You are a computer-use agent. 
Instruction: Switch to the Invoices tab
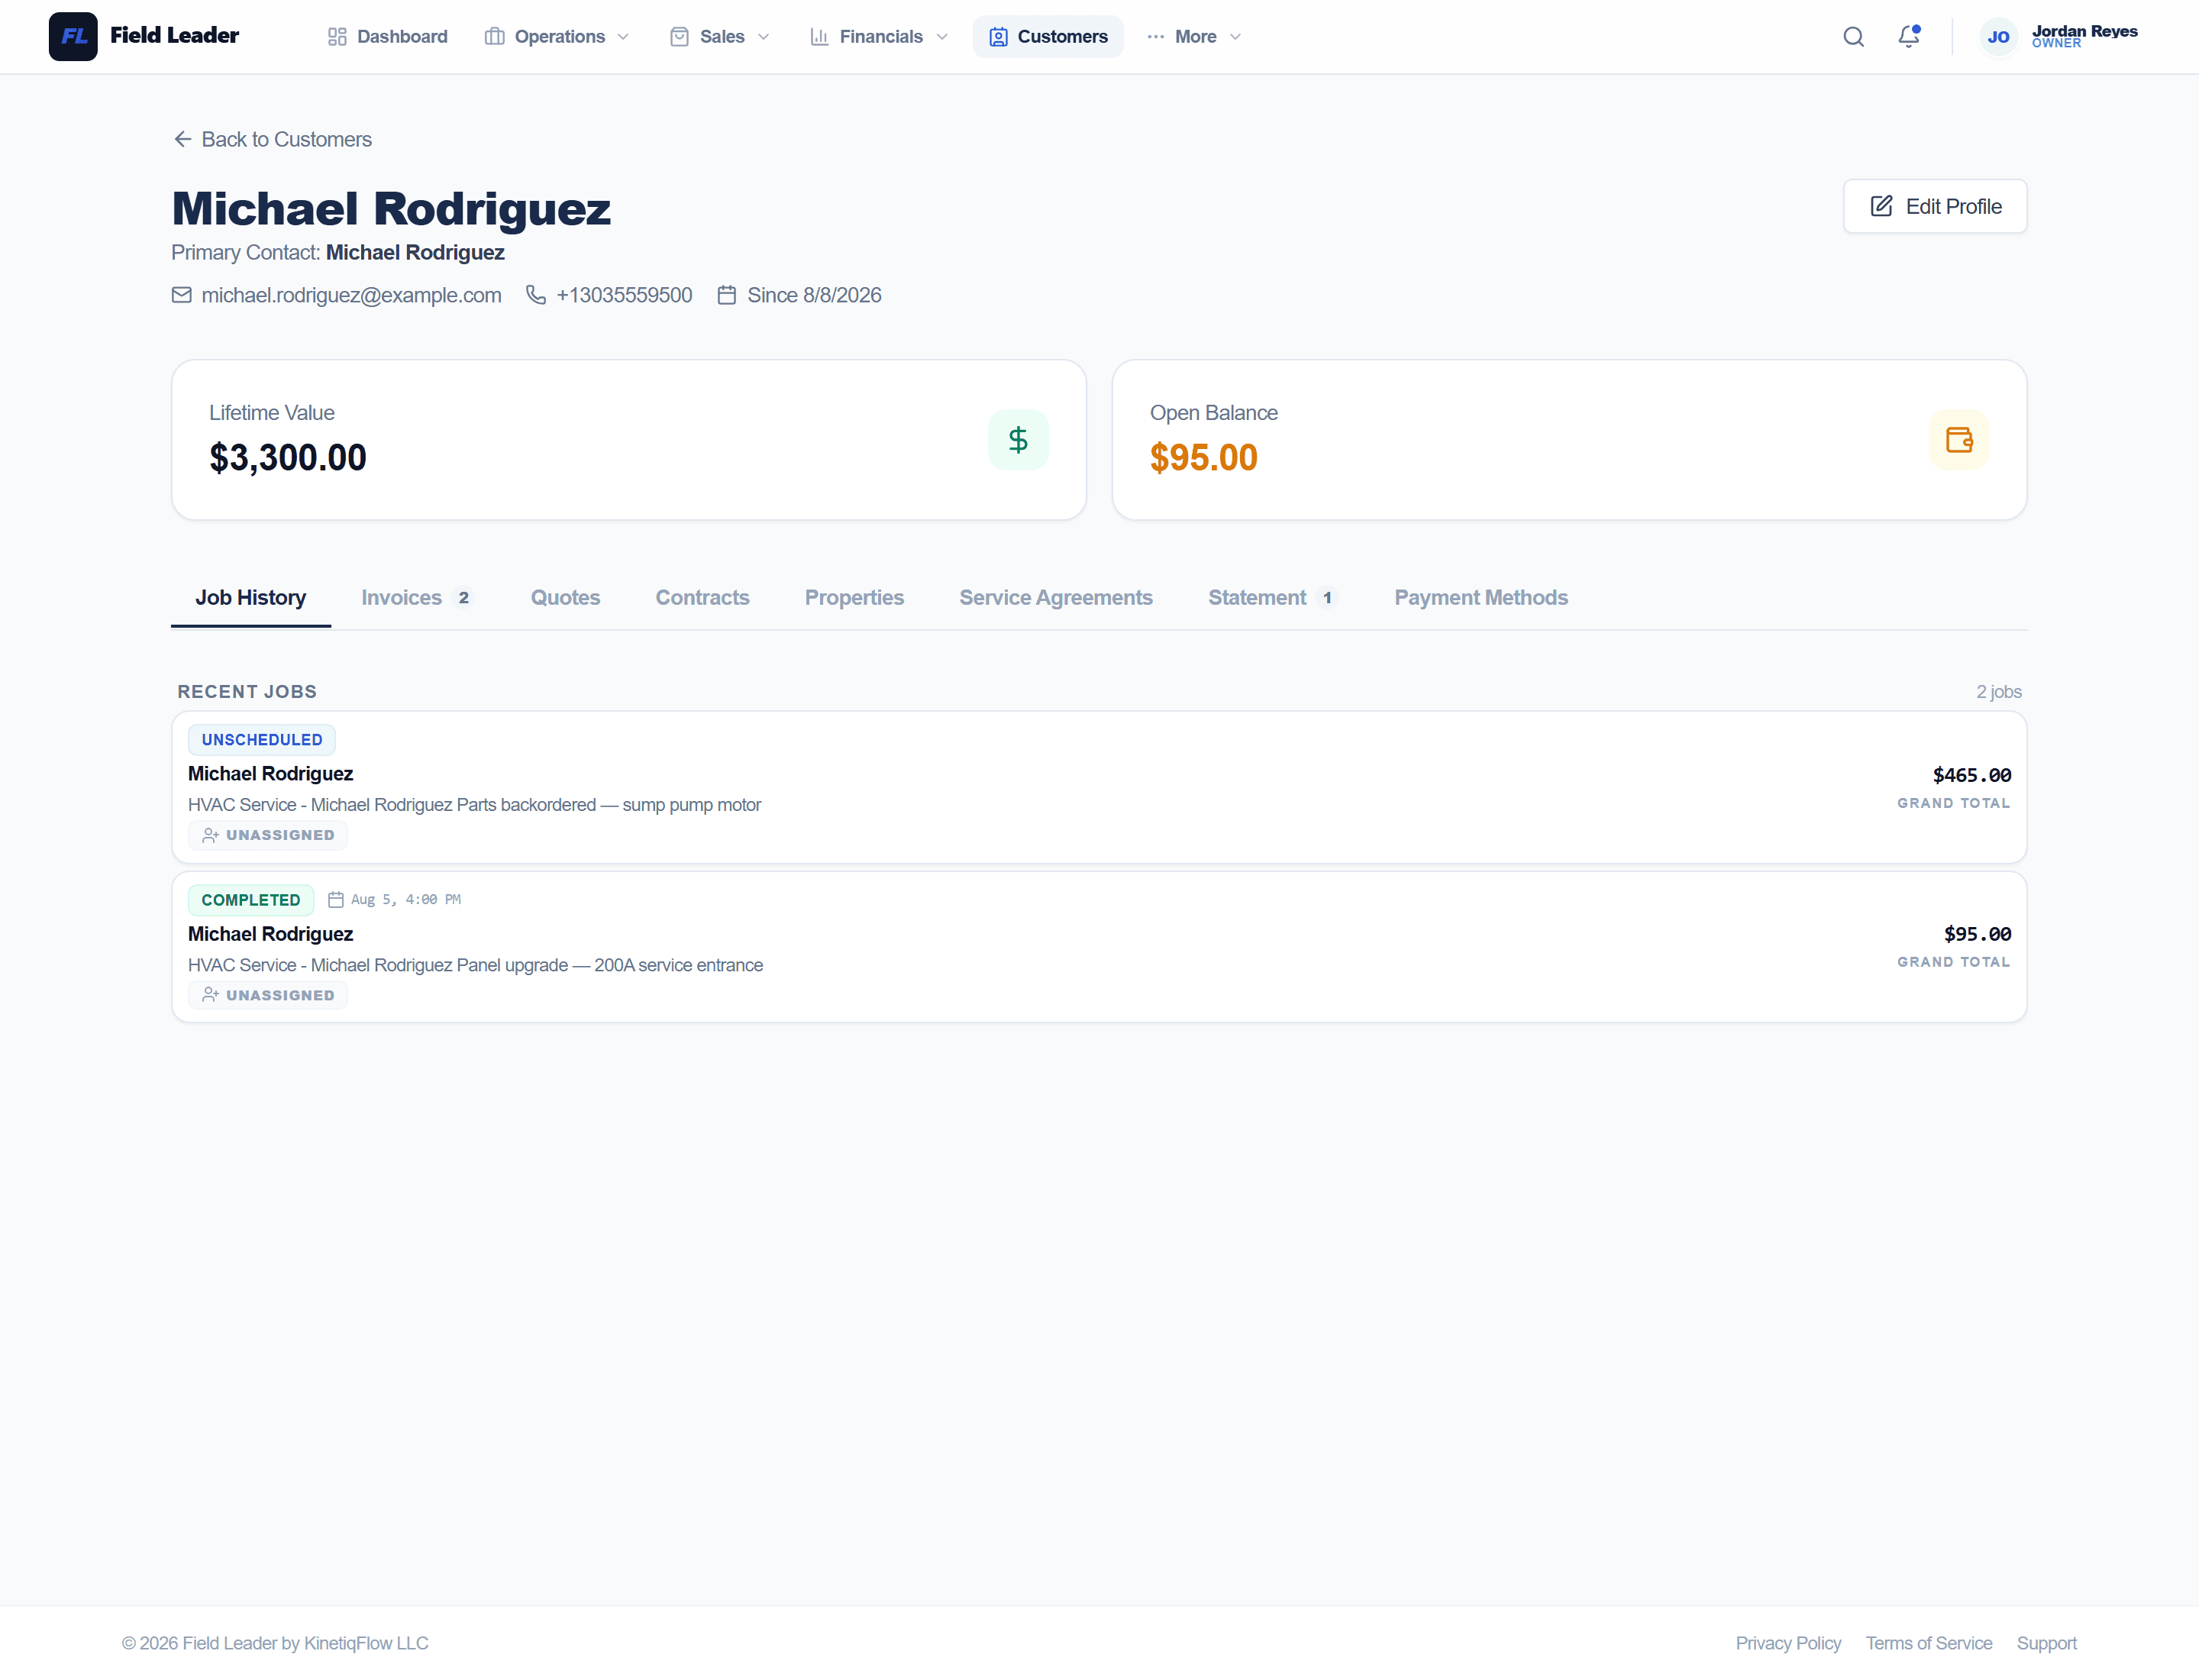click(x=416, y=598)
